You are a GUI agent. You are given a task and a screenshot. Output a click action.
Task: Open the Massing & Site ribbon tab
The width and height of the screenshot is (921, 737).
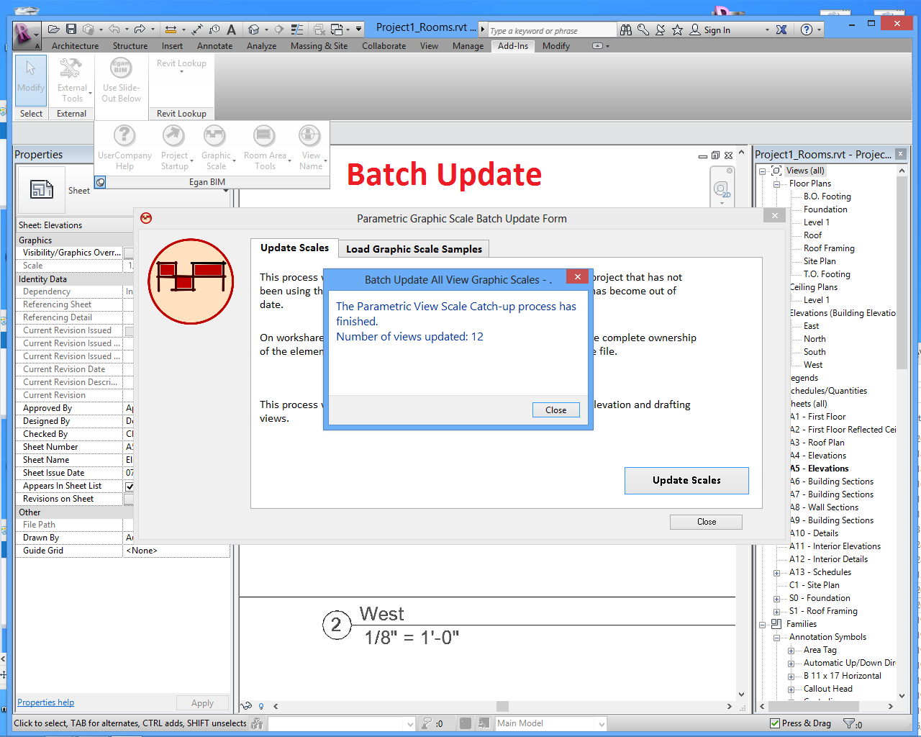(319, 46)
